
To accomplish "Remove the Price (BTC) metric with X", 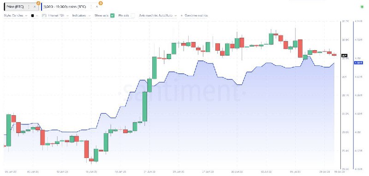I will (35, 7).
